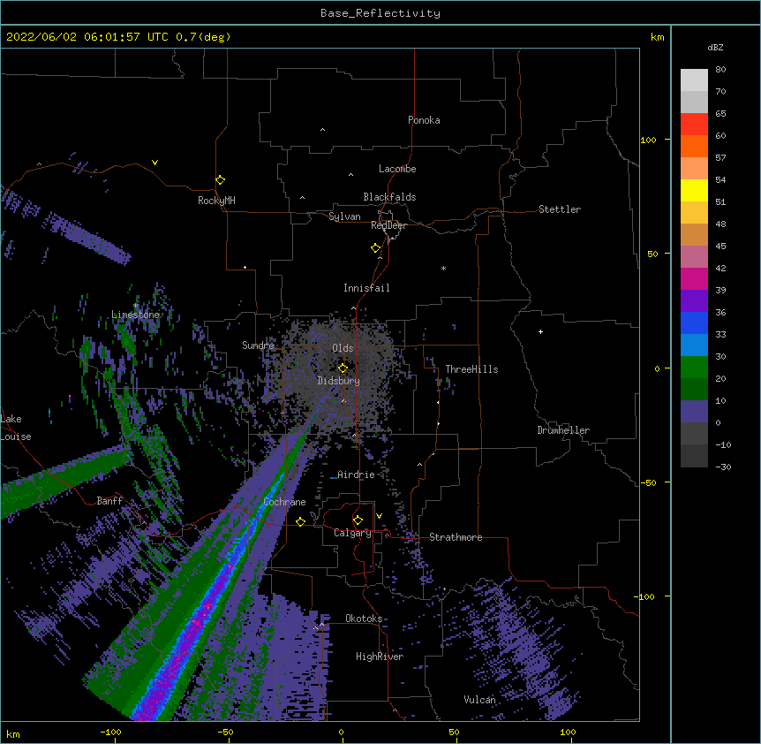The height and width of the screenshot is (744, 761).
Task: Select the royal blue 36 dBZ swatch
Action: (x=694, y=323)
